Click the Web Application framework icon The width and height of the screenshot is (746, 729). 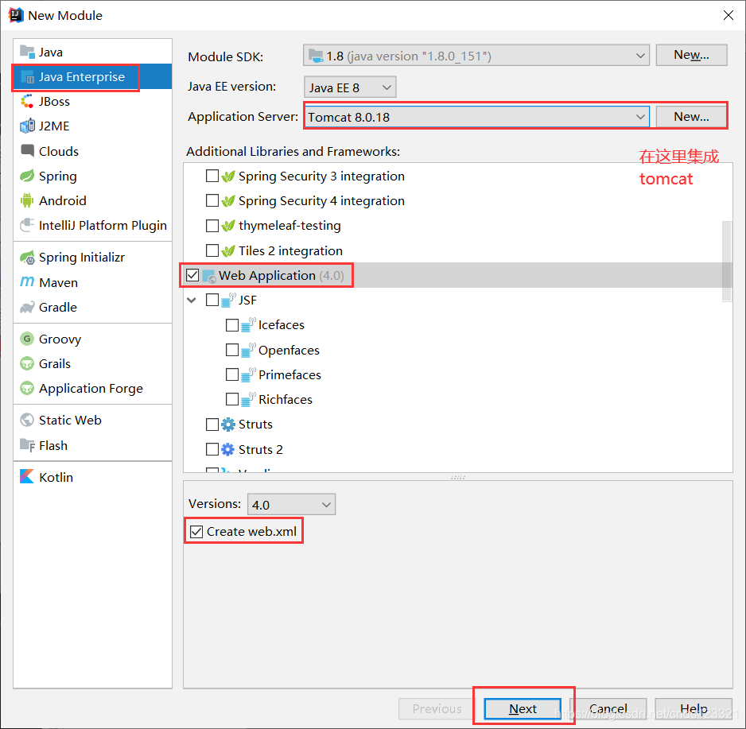209,276
